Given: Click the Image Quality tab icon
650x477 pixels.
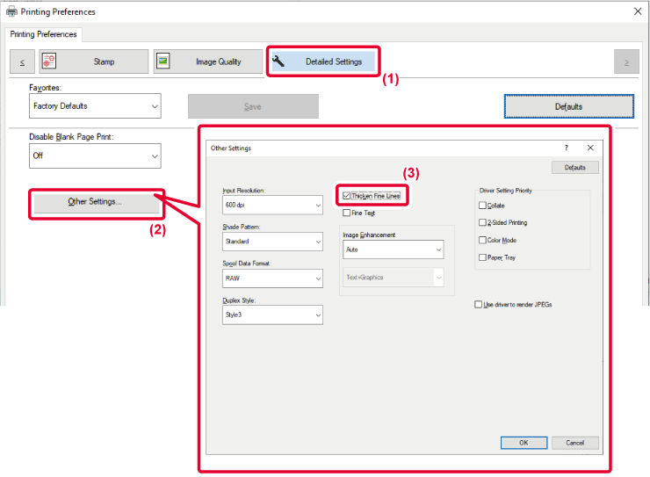Looking at the screenshot, I should pos(162,61).
